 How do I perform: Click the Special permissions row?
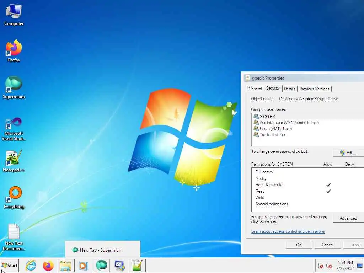[x=307, y=204]
